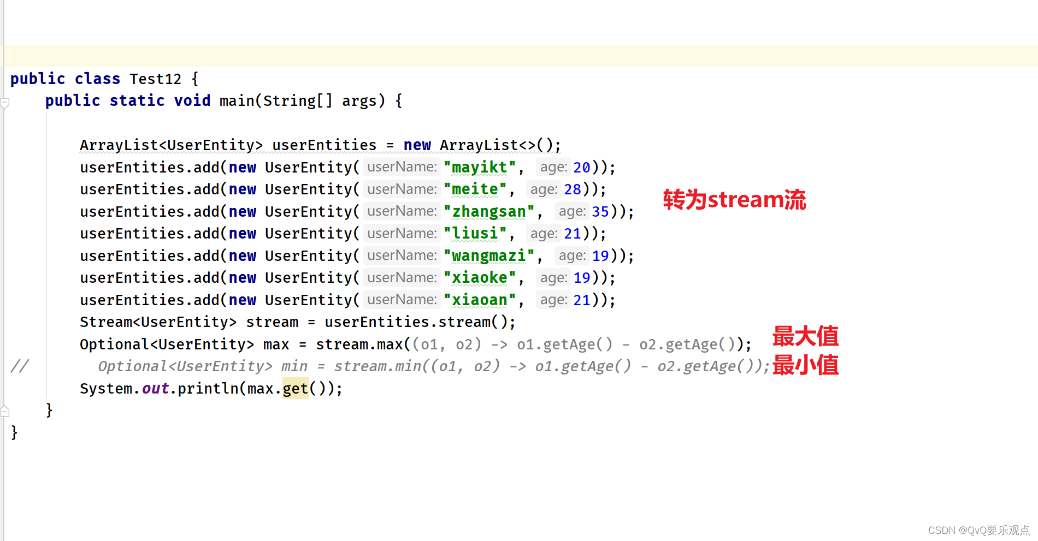Click the String[] args parameter
Image resolution: width=1038 pixels, height=541 pixels.
tap(320, 101)
